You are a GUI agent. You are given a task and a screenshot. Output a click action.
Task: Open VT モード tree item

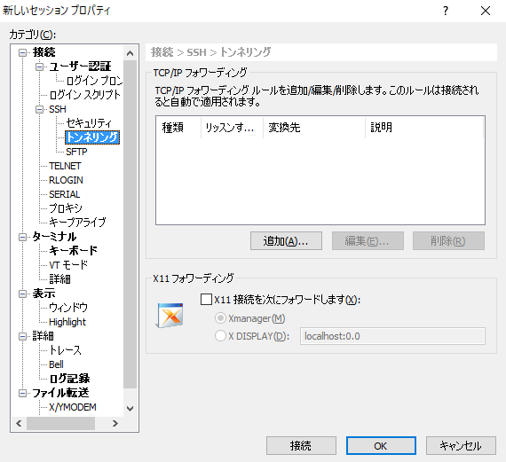point(68,265)
